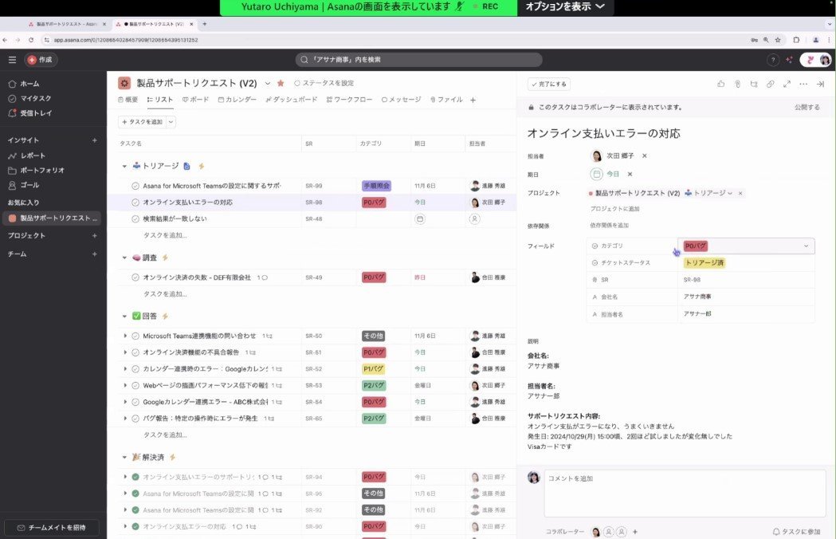Click plus next to チーム
The width and height of the screenshot is (836, 539).
click(x=94, y=254)
